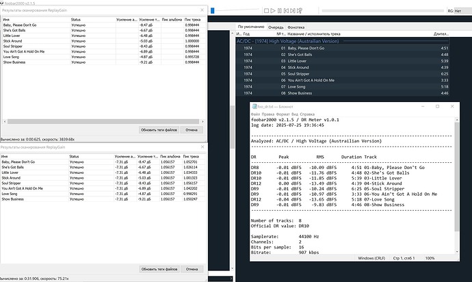Open the Правка menu in Notepad
Image resolution: width=472 pixels, height=282 pixels.
point(268,114)
